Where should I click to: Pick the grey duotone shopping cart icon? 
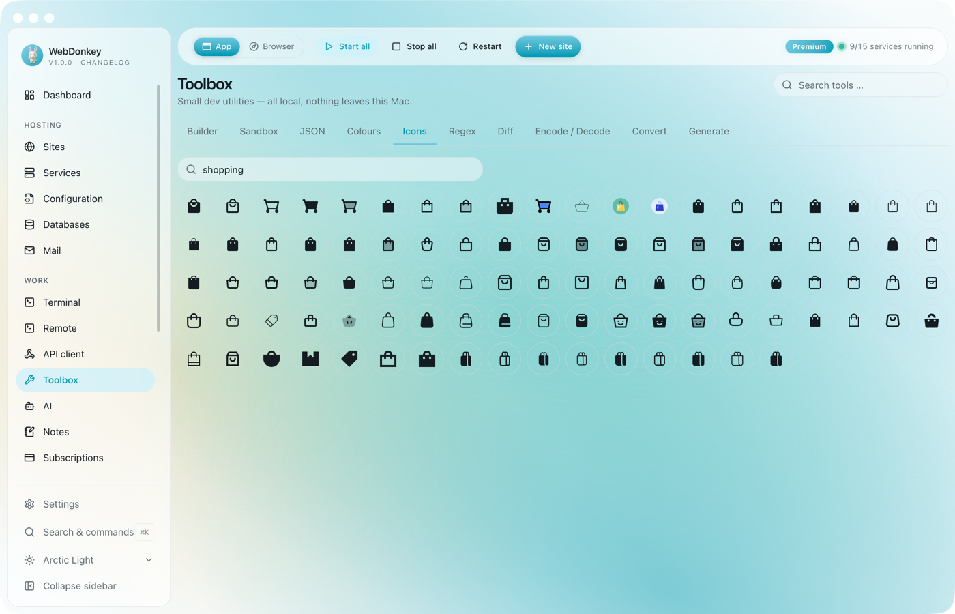[x=349, y=206]
